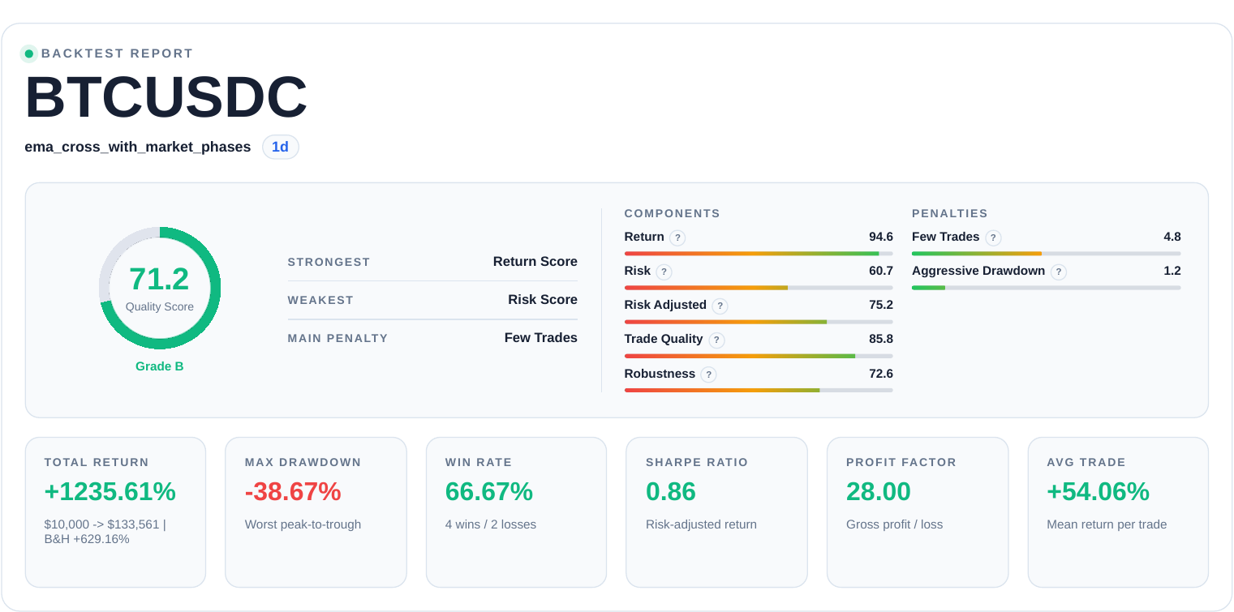Click the Quality Score donut gauge
Viewport: 1234px width, 612px height.
coord(160,288)
